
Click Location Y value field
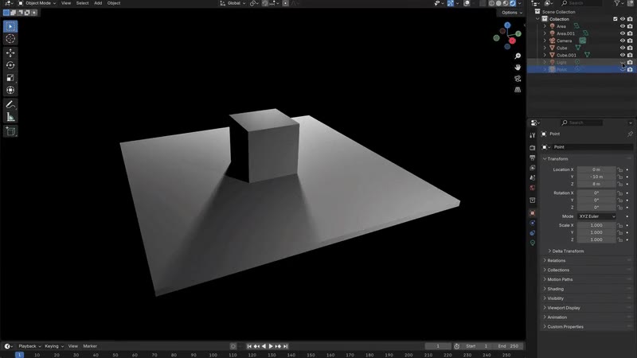tap(596, 177)
